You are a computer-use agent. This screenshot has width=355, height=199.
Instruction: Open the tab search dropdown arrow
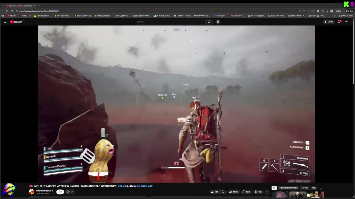[x=3, y=6]
